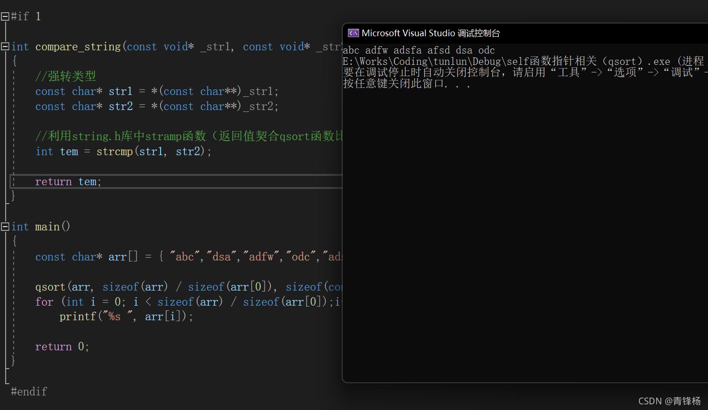Click the #endif directive
This screenshot has width=708, height=410.
click(x=29, y=391)
